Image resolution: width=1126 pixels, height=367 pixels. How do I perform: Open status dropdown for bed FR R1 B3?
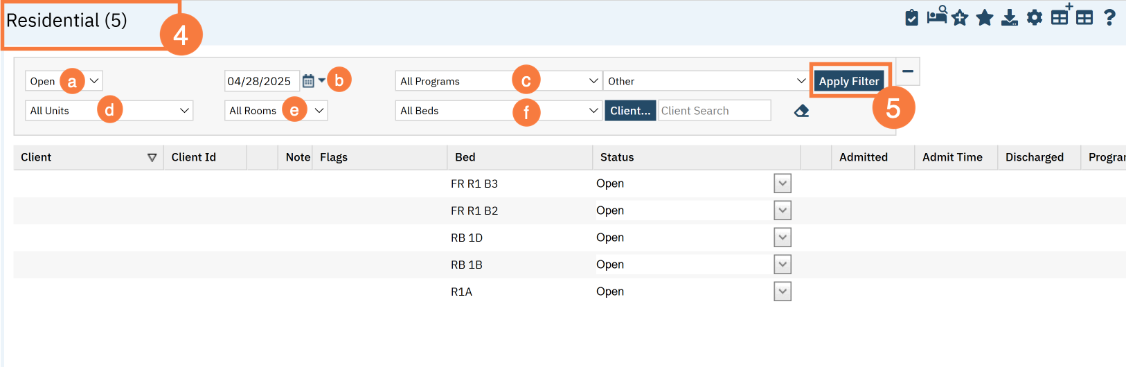click(x=783, y=183)
